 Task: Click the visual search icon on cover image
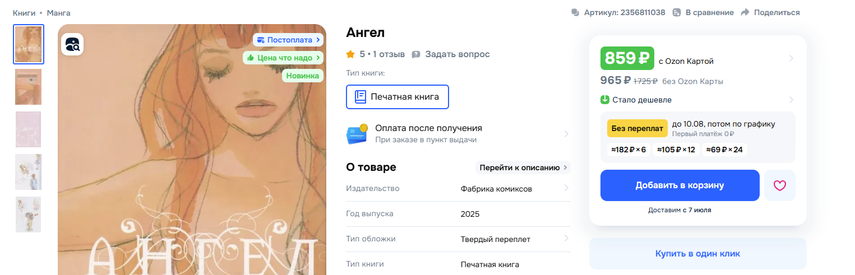click(x=72, y=44)
